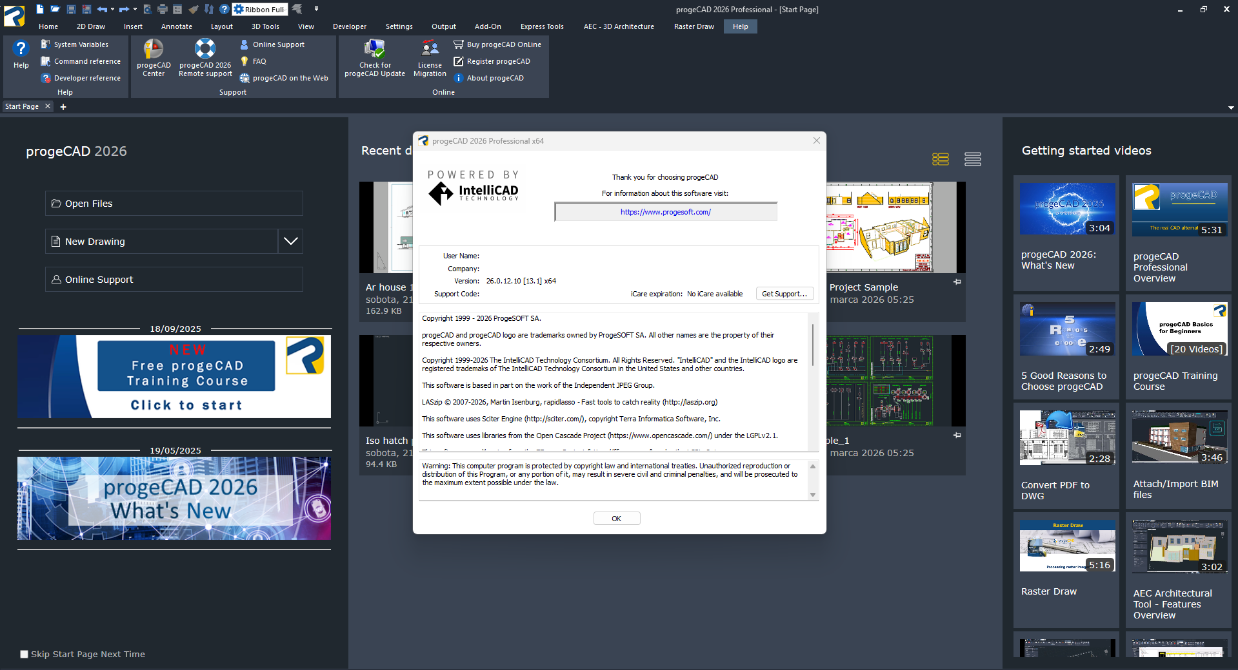Open Developer reference in the ribbon

81,78
